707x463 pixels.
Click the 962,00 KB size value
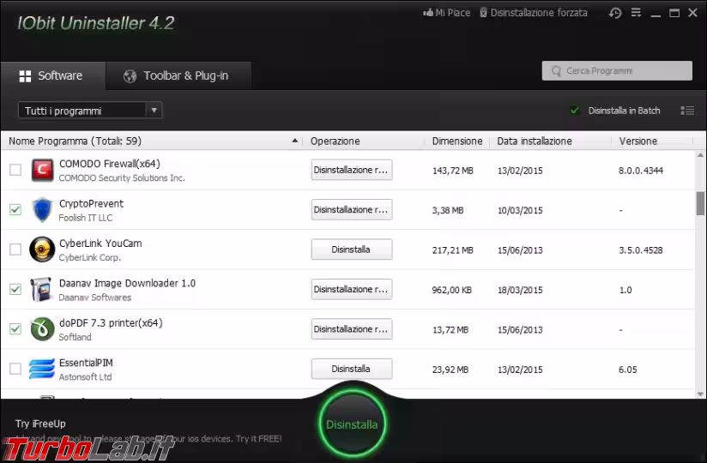tap(452, 290)
